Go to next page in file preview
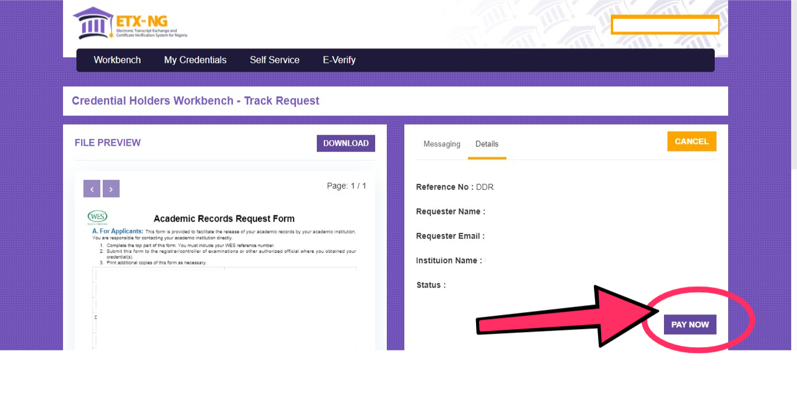 [111, 188]
